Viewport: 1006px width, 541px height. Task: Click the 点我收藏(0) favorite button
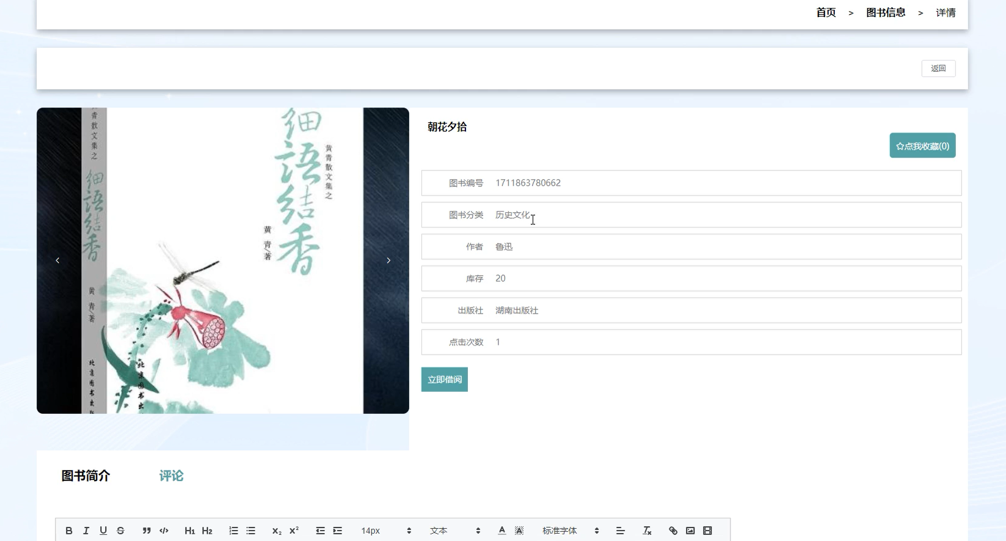[x=922, y=145]
